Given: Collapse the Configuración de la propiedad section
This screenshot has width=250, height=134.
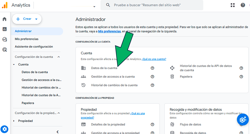Looking at the screenshot, I should 59,113.
